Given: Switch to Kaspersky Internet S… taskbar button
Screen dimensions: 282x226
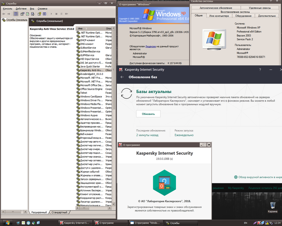Looking at the screenshot, I should (x=76, y=223).
